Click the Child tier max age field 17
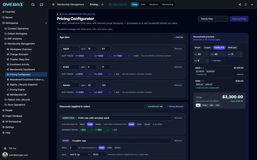 point(105,67)
